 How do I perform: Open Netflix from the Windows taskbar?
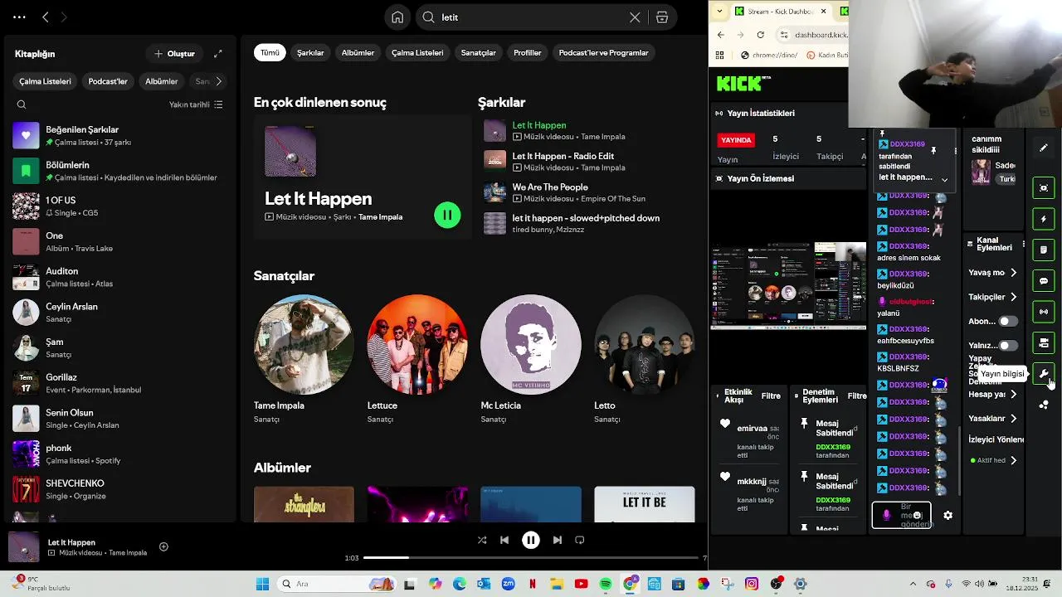pos(533,584)
